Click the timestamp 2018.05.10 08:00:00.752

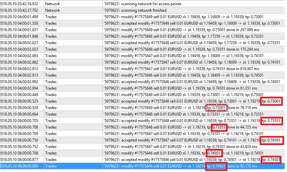tap(19, 147)
